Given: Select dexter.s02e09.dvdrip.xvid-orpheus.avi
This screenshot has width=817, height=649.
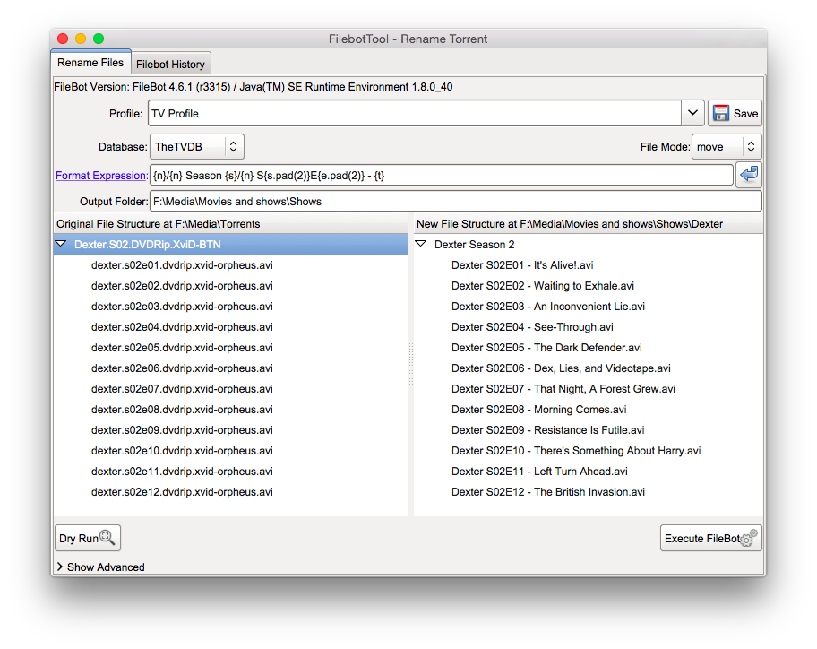Looking at the screenshot, I should [182, 430].
